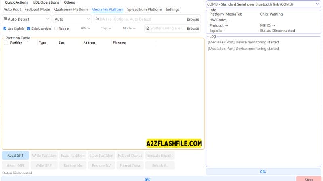
Task: Click the 'Status: Disconnected' text in Info panel
Action: tap(277, 31)
